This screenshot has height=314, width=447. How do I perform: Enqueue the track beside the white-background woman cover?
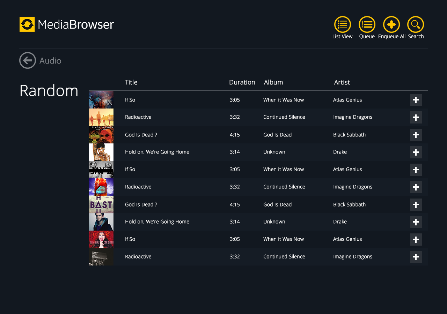point(416,152)
